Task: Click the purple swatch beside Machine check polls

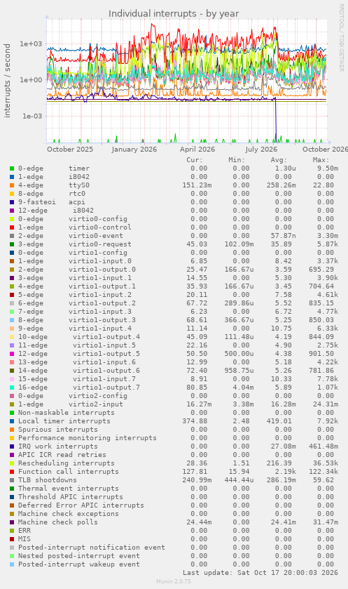Action: pos(12,522)
